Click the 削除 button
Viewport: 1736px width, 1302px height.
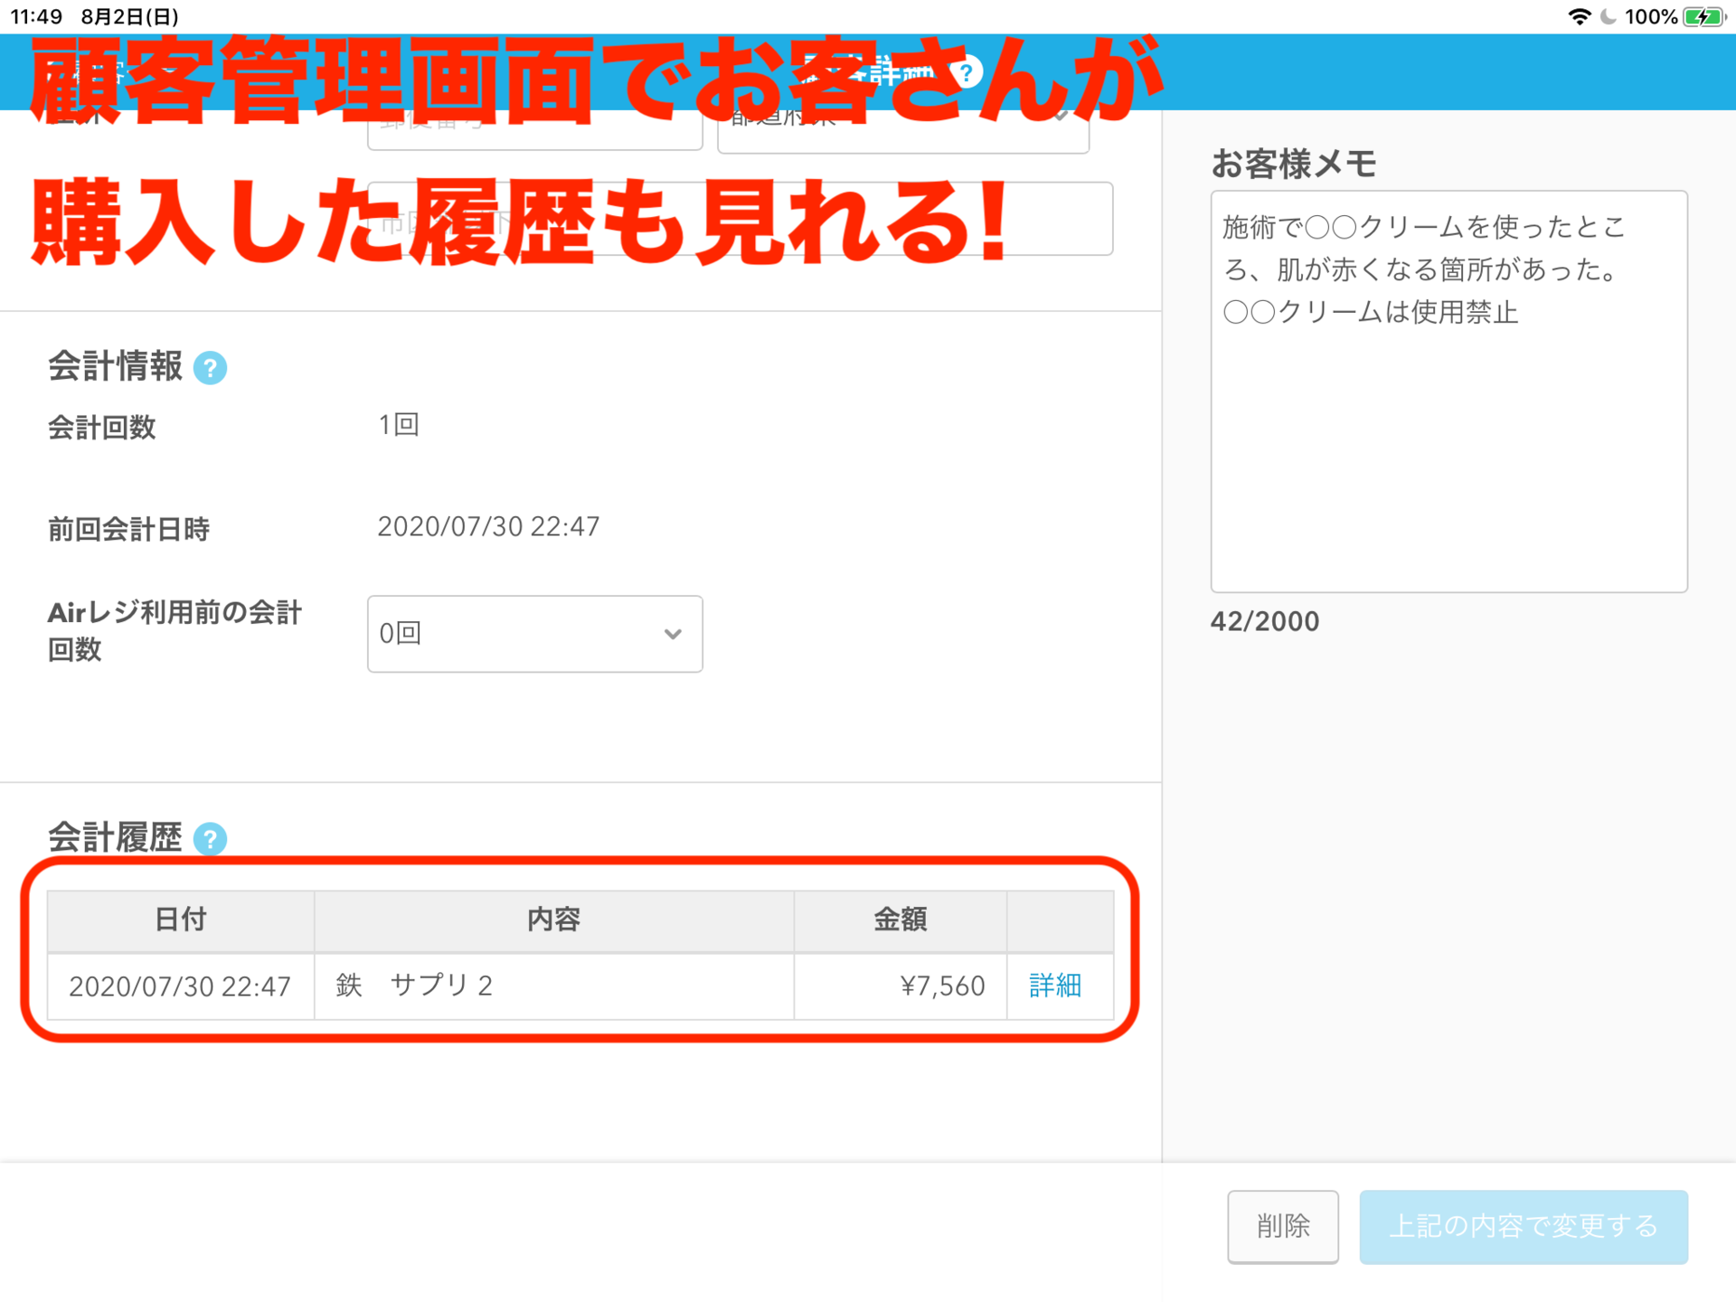(1282, 1226)
